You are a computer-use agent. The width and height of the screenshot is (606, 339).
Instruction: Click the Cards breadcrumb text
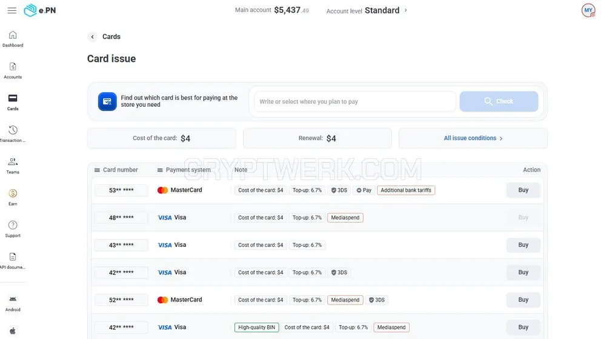click(x=112, y=37)
